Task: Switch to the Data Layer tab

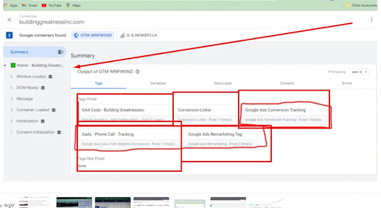Action: pos(222,83)
